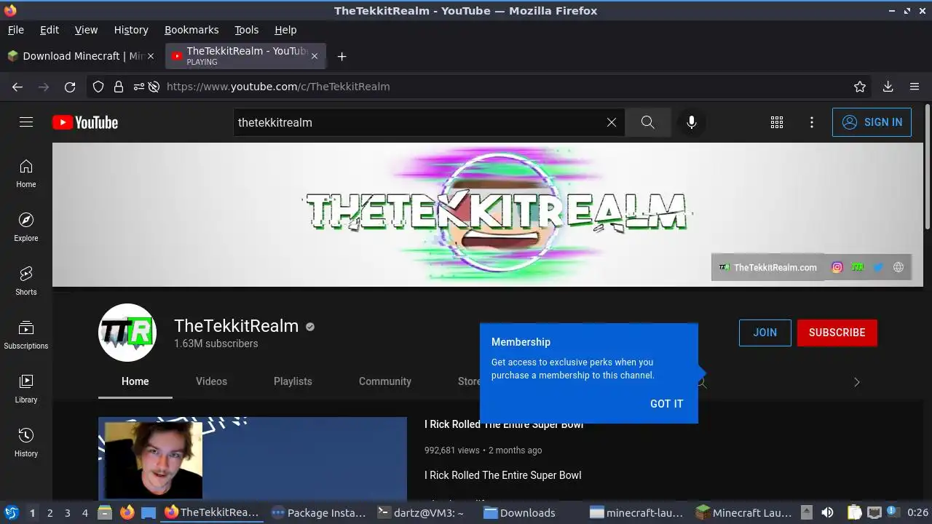Open History in the sidebar
Screen dimensions: 932x524
(x=26, y=443)
